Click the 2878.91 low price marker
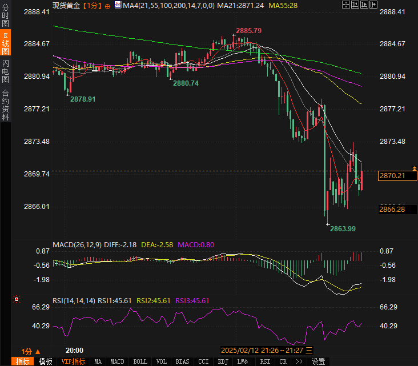This screenshot has height=366, width=418. coord(83,99)
